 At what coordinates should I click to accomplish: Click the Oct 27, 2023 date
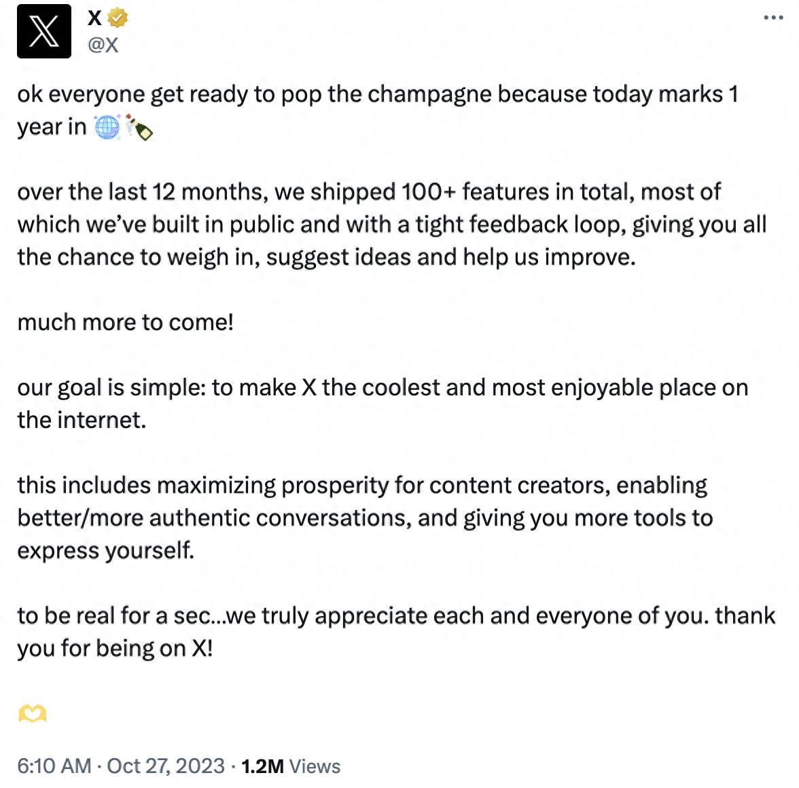pos(166,766)
